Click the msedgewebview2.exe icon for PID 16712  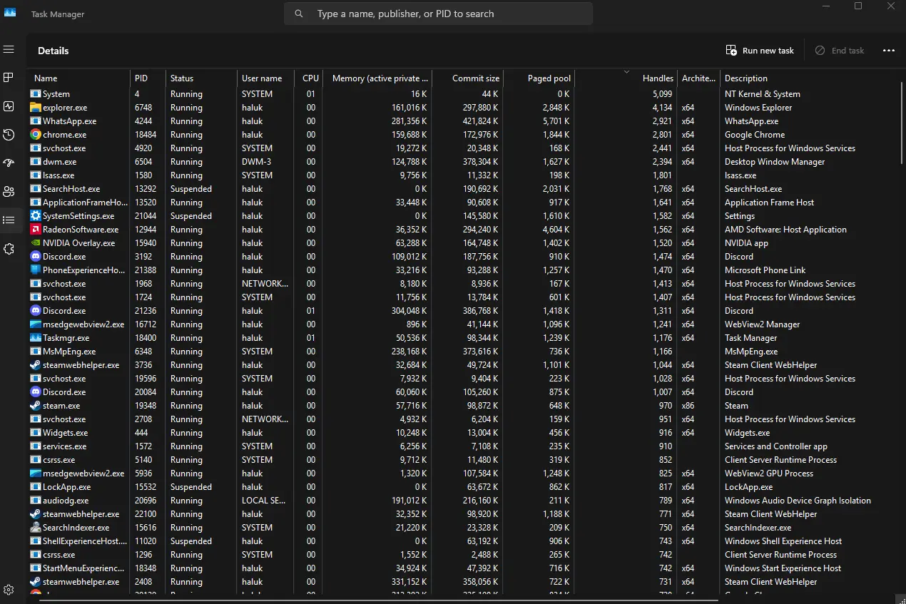(36, 324)
